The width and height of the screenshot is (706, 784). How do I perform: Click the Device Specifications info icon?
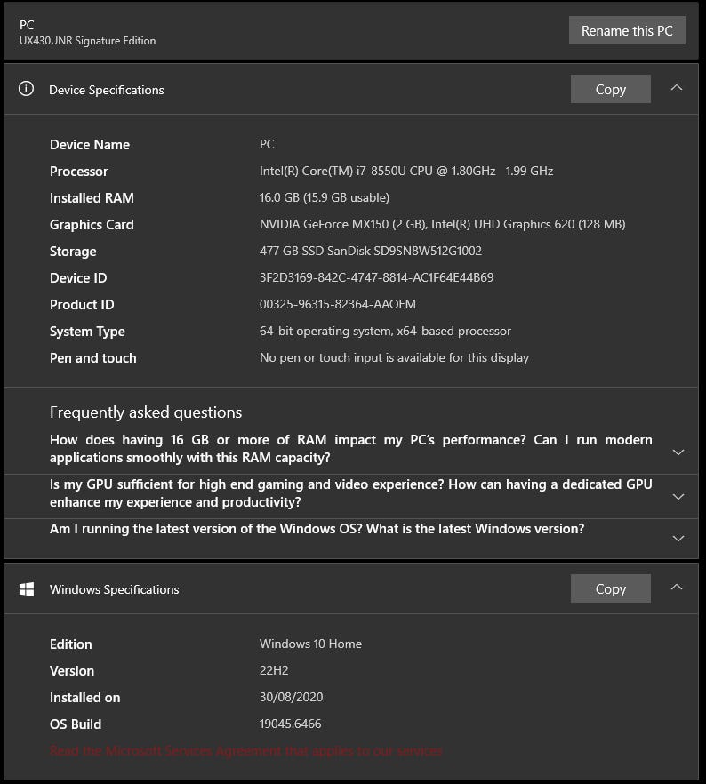[26, 89]
